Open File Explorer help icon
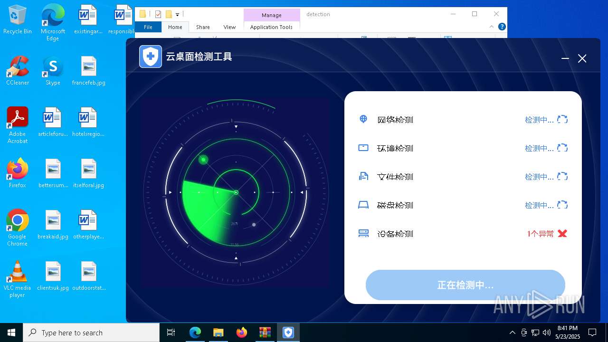This screenshot has width=608, height=342. (502, 27)
